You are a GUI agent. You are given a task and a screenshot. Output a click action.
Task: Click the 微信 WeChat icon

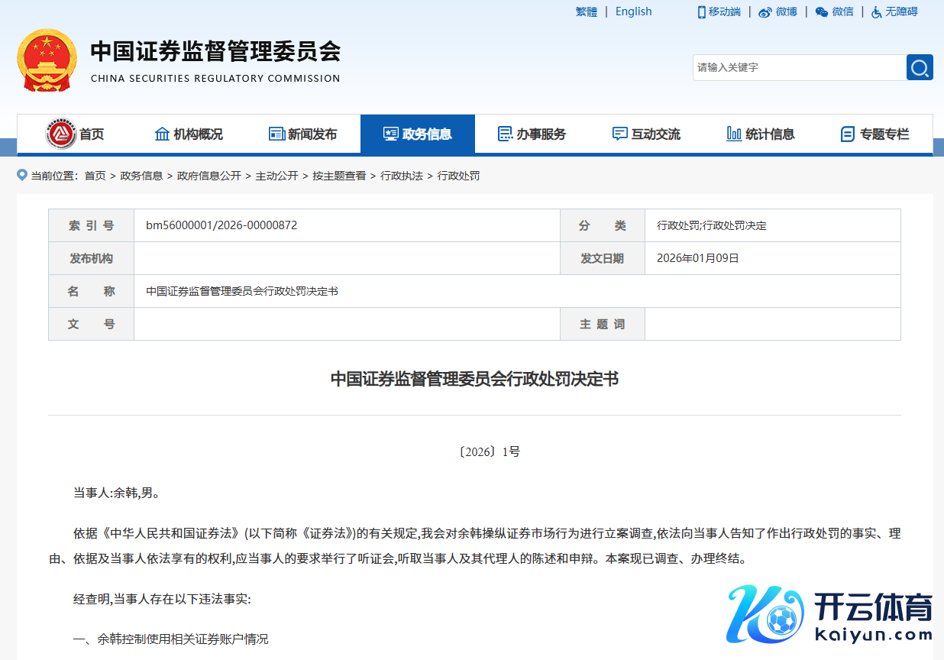point(822,12)
